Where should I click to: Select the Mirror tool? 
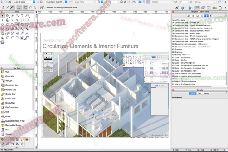pyautogui.click(x=17, y=34)
